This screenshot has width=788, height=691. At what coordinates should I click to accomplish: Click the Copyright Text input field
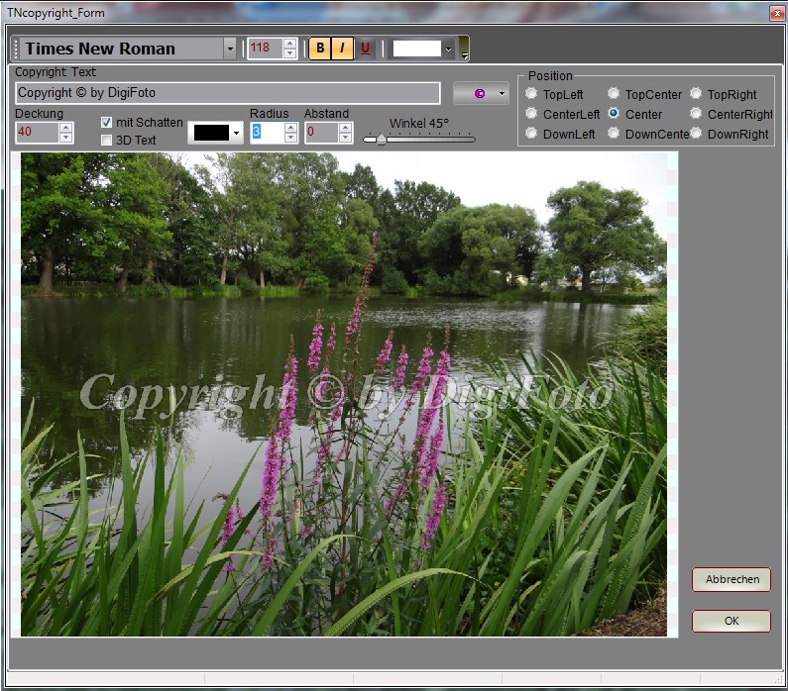point(228,93)
